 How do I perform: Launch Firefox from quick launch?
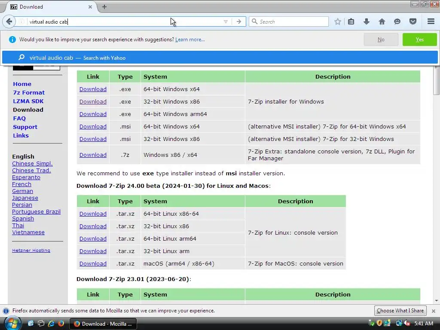pyautogui.click(x=61, y=324)
